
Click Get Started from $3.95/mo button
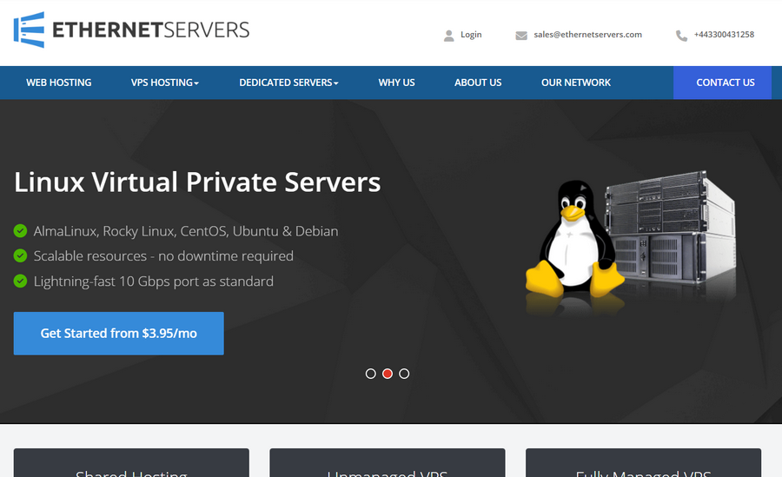click(119, 334)
